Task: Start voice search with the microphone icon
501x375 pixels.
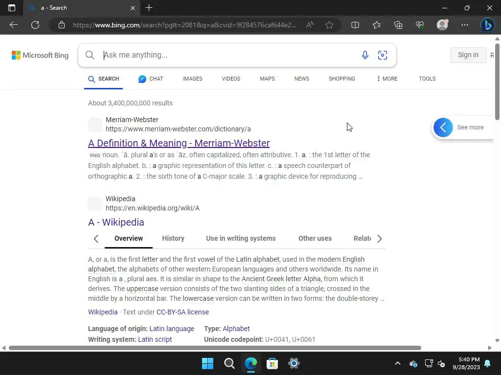Action: tap(365, 55)
